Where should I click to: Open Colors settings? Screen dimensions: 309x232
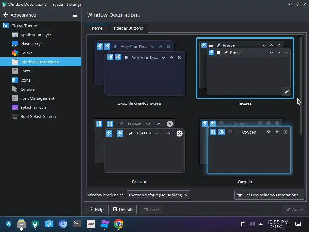pos(41,53)
